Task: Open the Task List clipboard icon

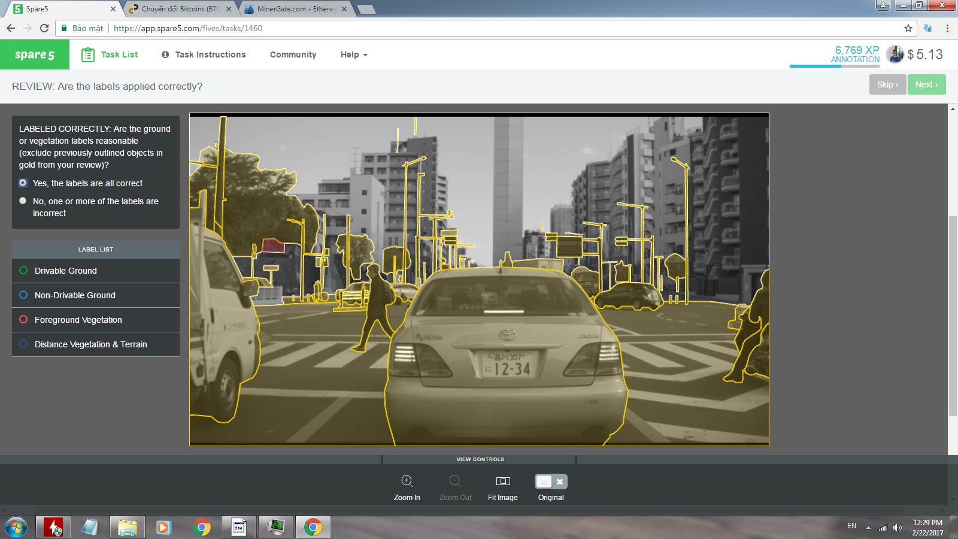Action: (x=88, y=54)
